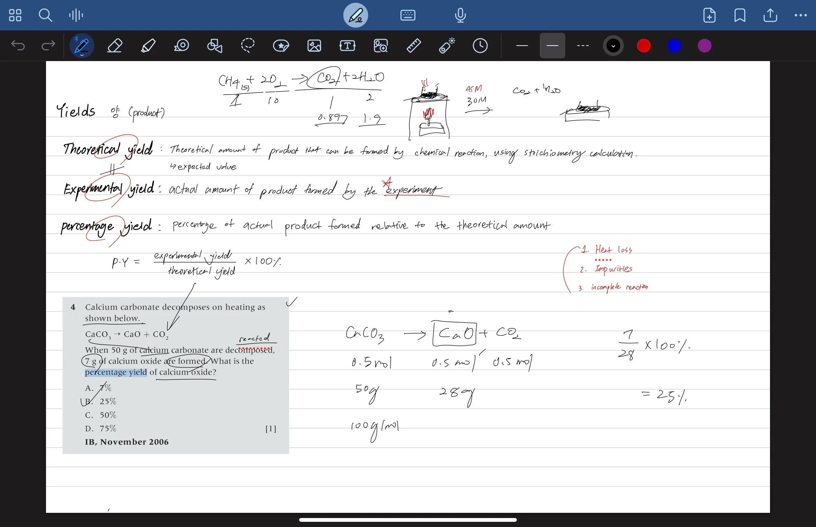This screenshot has width=816, height=527.
Task: Choose the dashed stroke style
Action: tap(583, 46)
